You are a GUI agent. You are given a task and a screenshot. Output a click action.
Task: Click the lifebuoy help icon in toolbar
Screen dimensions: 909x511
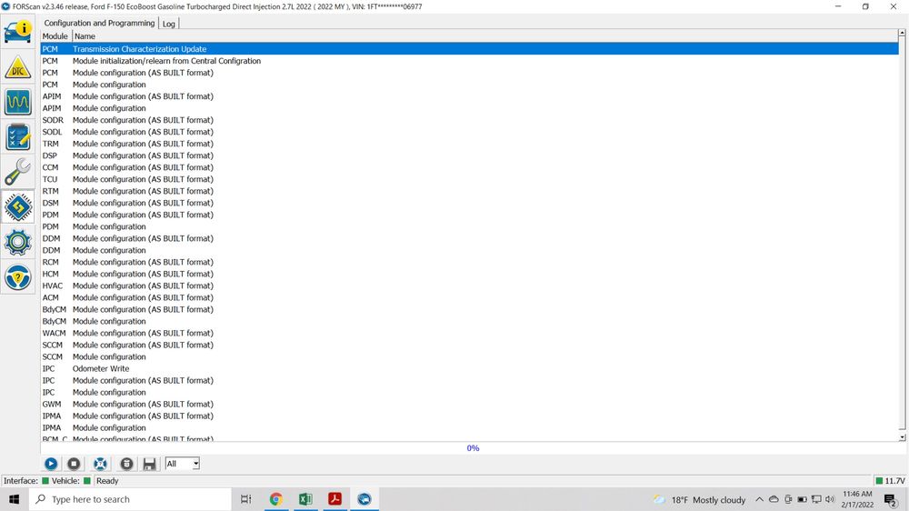(x=100, y=464)
